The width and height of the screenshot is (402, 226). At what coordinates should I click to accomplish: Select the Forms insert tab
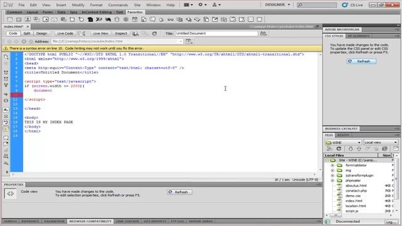pyautogui.click(x=48, y=12)
